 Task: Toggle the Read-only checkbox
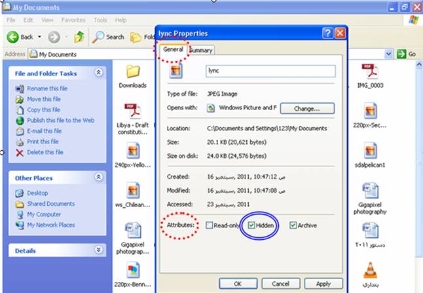tap(209, 225)
